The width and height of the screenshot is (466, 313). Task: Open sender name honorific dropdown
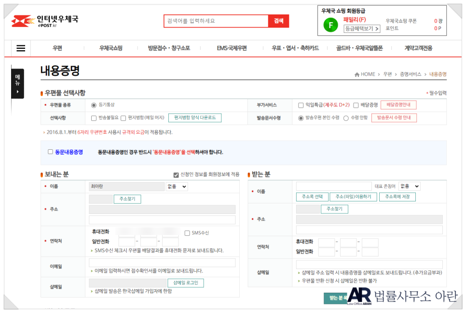(177, 186)
